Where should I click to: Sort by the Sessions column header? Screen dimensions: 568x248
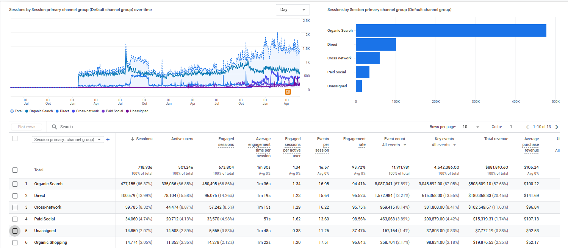[x=144, y=139]
